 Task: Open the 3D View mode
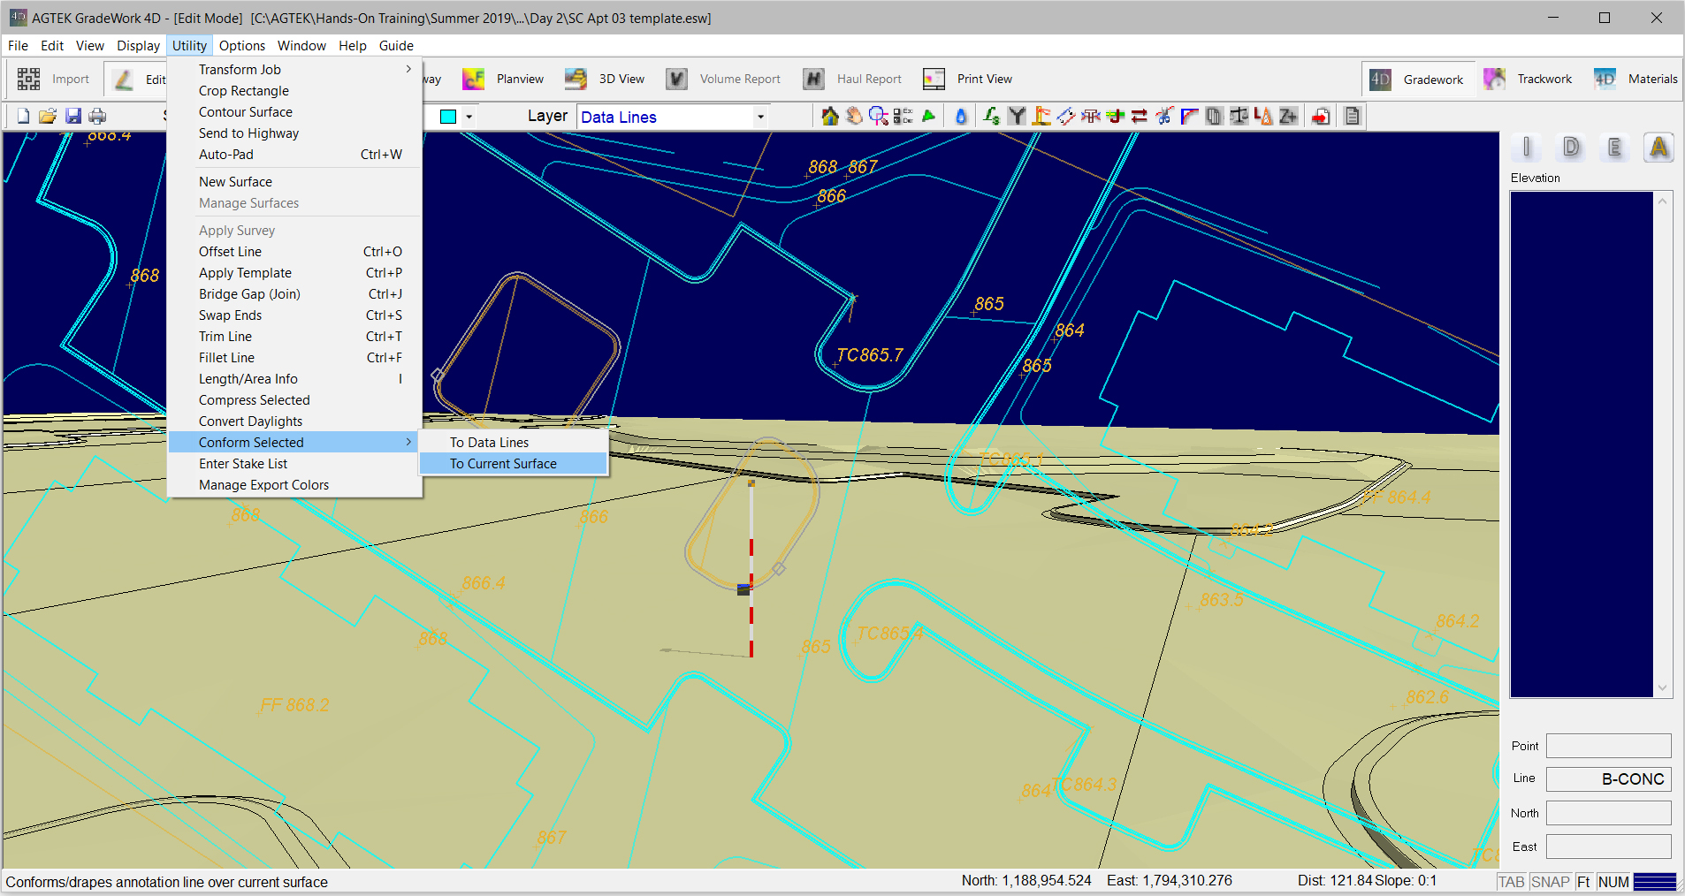[606, 79]
